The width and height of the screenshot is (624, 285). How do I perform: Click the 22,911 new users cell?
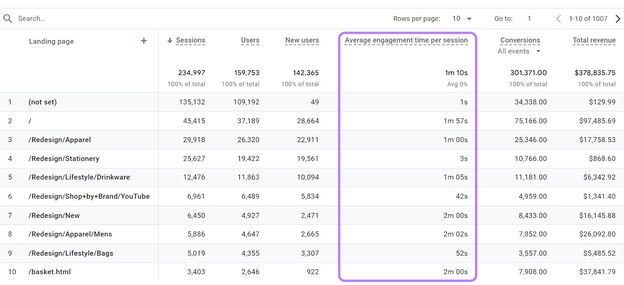pyautogui.click(x=308, y=140)
